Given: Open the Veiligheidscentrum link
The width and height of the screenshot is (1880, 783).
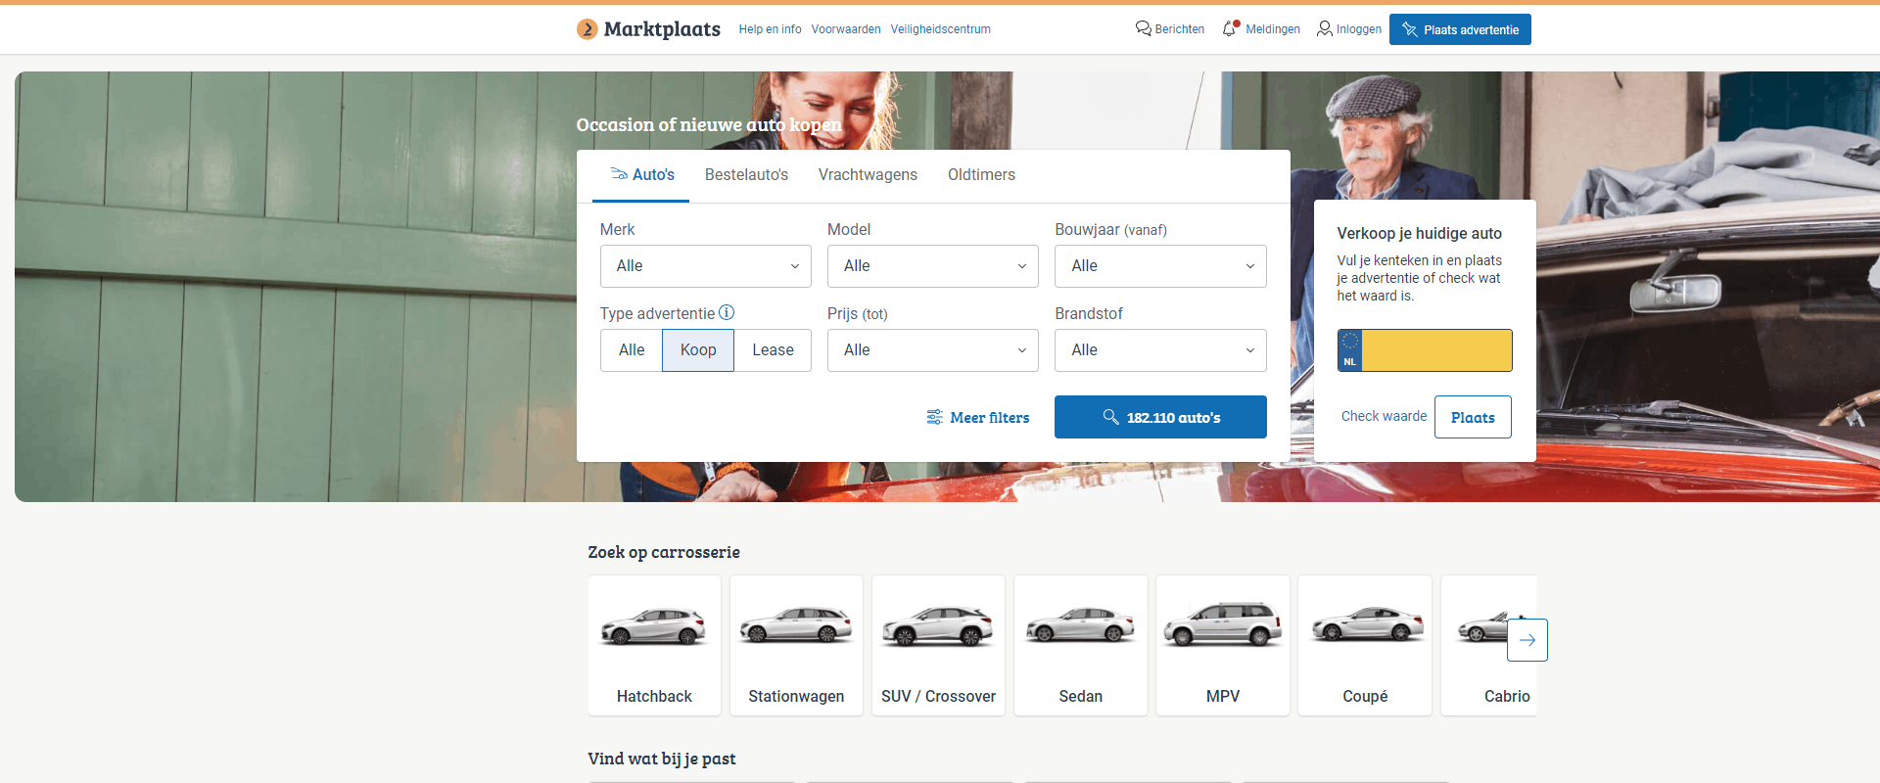Looking at the screenshot, I should 940,29.
